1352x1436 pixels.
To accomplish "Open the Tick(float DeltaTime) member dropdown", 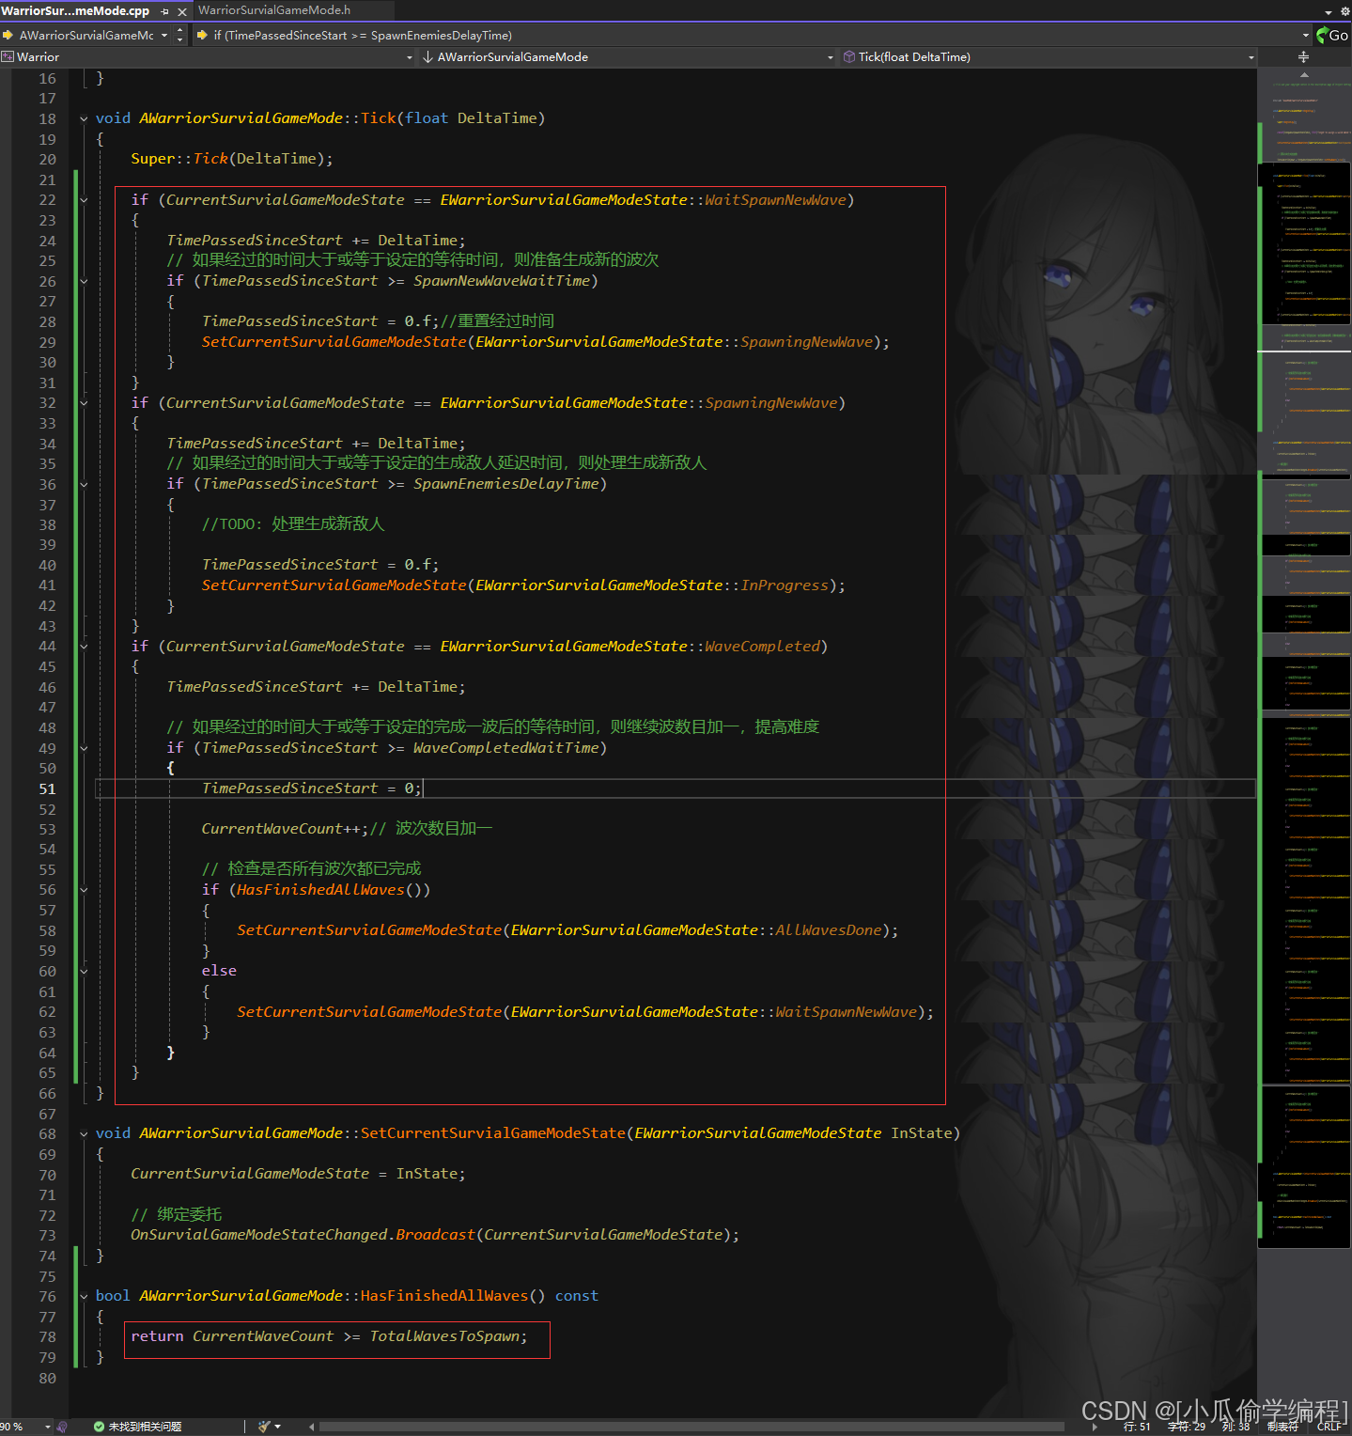I will (x=1251, y=57).
